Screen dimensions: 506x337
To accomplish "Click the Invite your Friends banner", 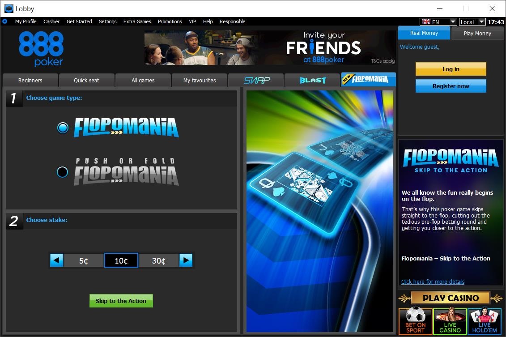I will [x=270, y=48].
